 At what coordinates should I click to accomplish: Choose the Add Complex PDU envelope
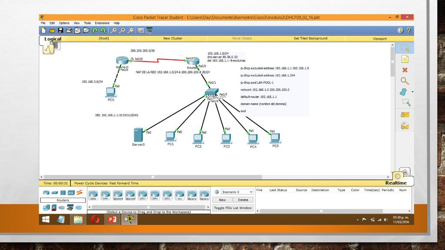point(405,125)
